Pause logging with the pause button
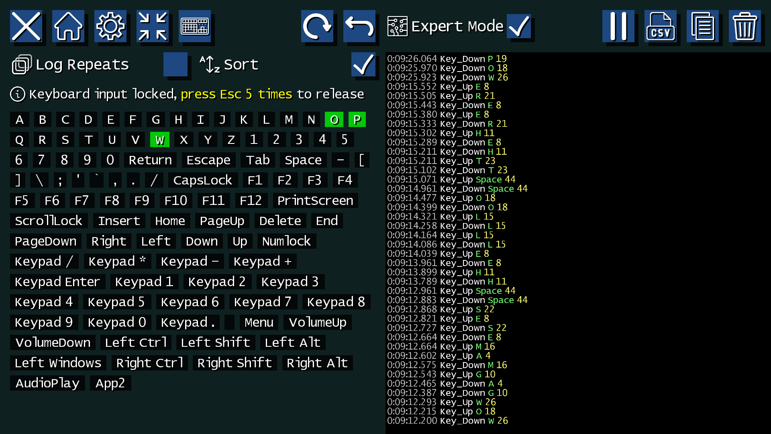The width and height of the screenshot is (771, 434). (618, 26)
